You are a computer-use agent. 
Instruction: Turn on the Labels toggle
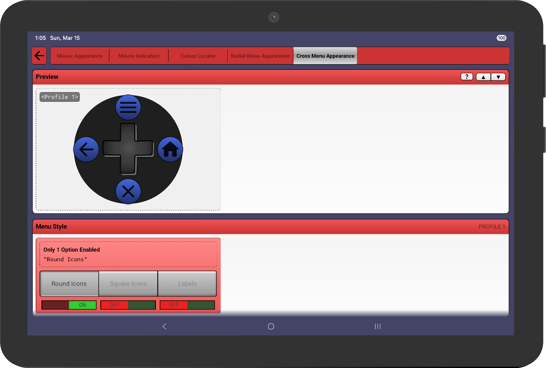click(x=187, y=305)
